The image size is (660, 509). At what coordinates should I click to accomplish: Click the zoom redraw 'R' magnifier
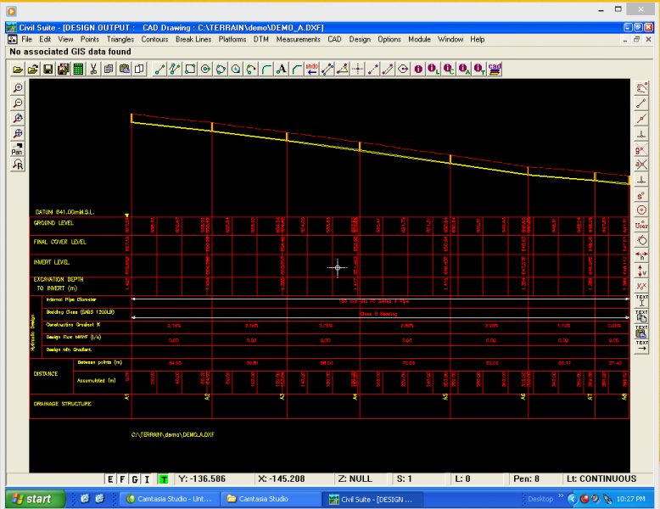pyautogui.click(x=18, y=165)
